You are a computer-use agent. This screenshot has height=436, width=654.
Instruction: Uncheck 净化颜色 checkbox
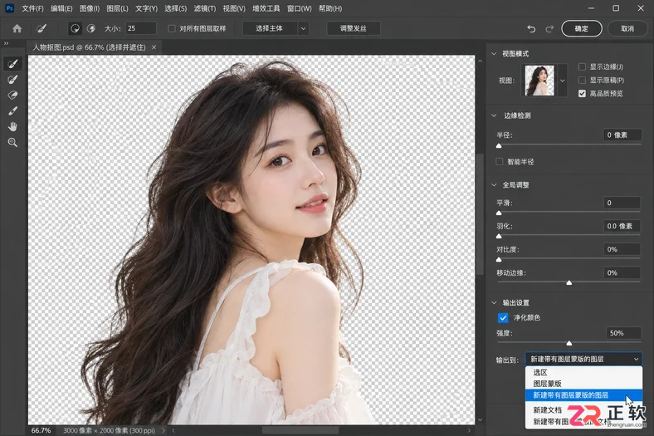[503, 317]
